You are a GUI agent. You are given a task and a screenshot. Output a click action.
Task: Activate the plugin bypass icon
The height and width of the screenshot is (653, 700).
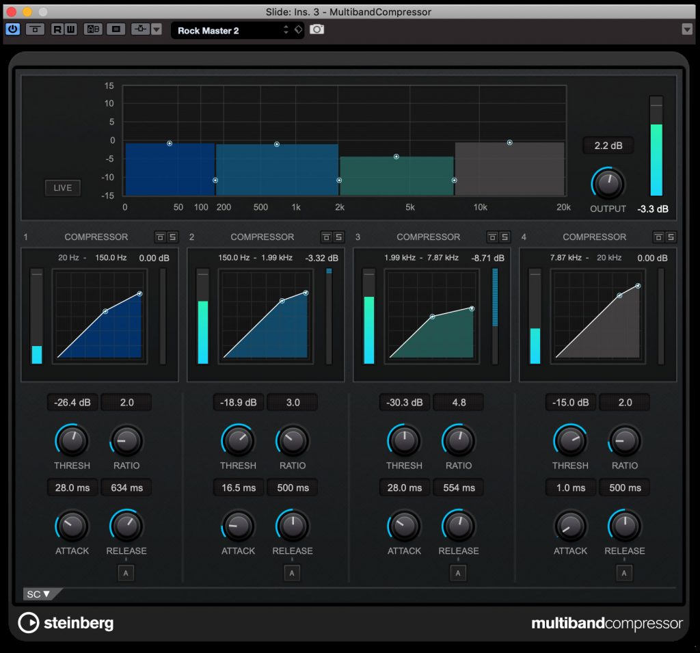coord(35,29)
